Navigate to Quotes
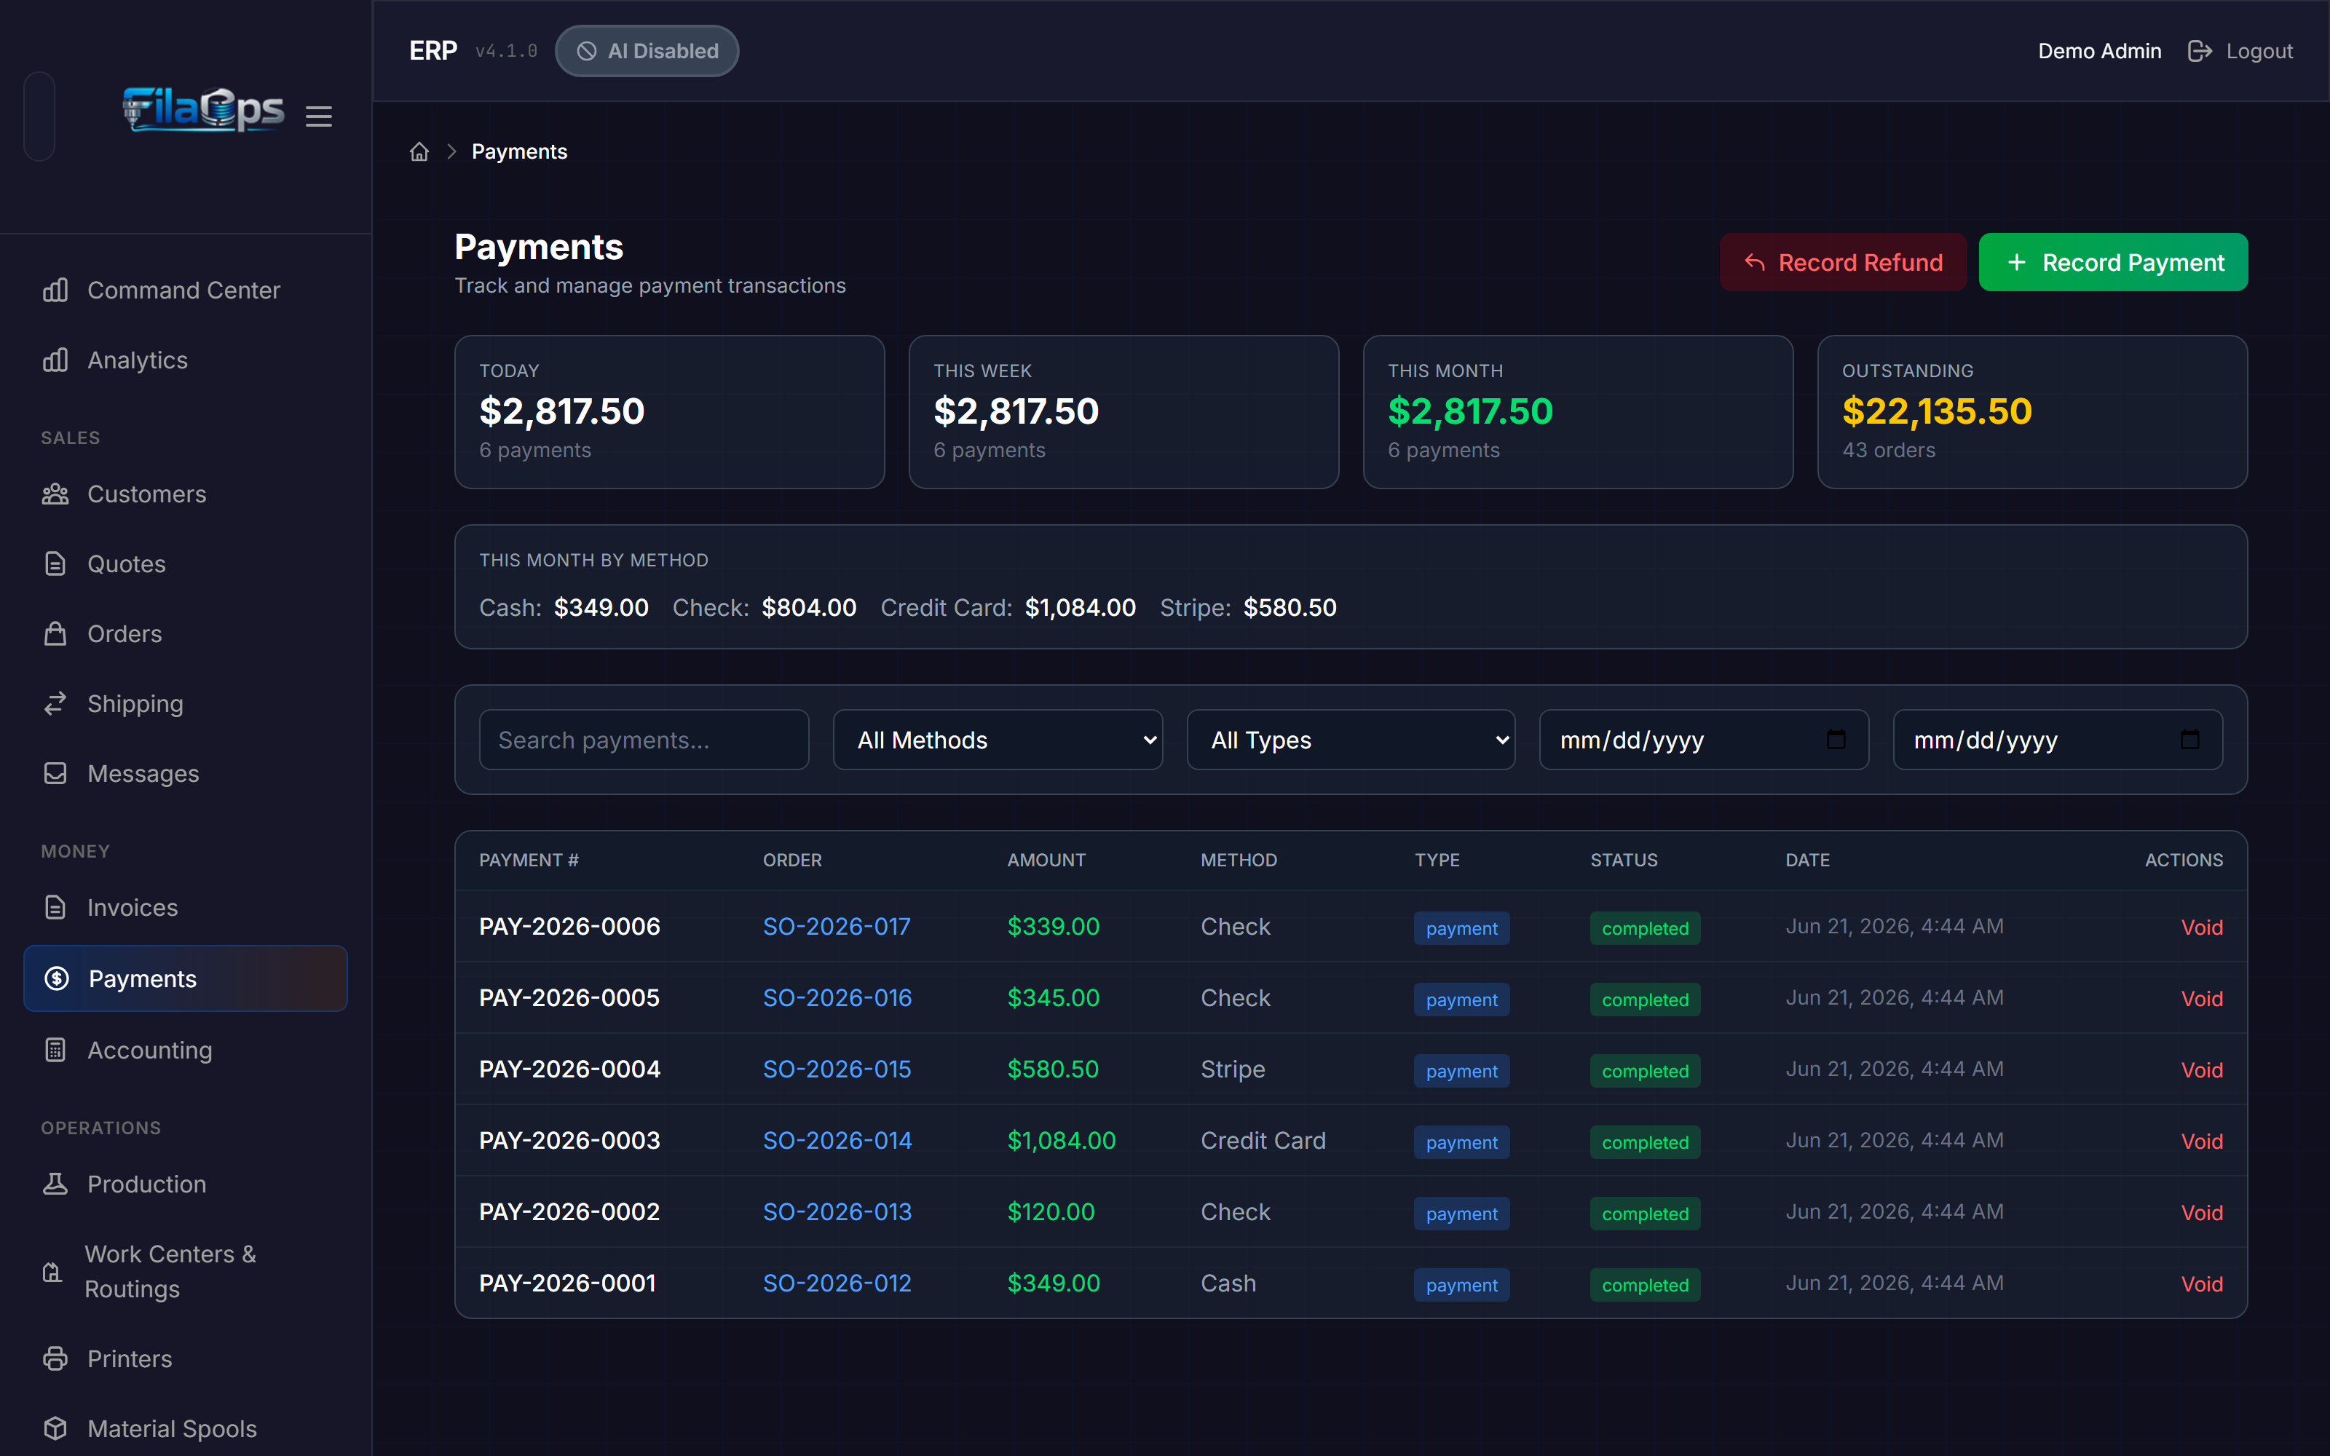 (185, 564)
